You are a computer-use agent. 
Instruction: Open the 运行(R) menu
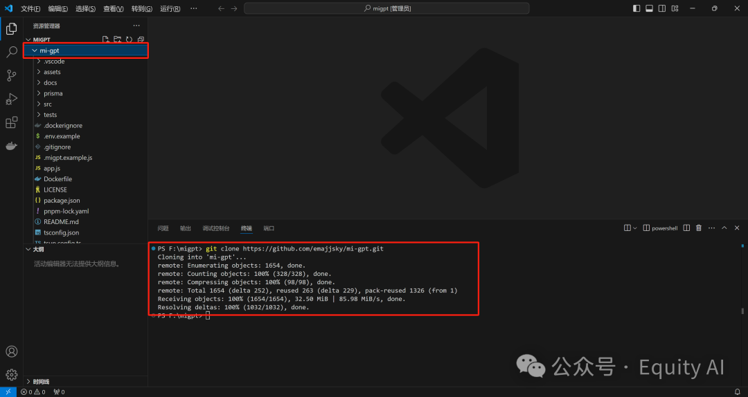170,8
